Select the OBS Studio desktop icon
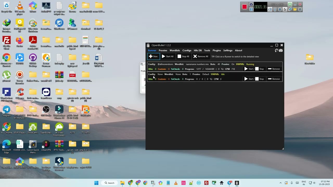 (46, 111)
